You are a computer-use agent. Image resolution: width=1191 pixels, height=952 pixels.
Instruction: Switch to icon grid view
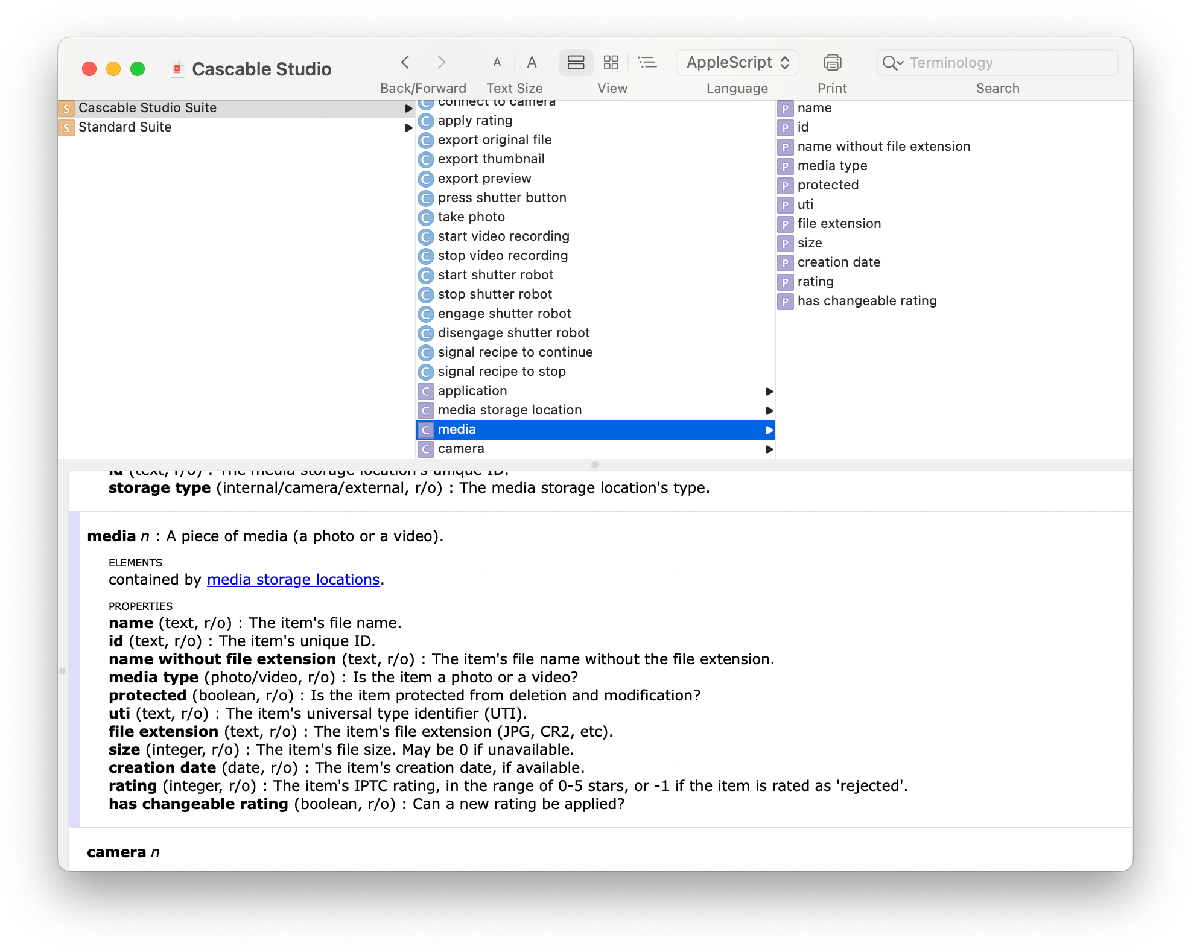611,62
